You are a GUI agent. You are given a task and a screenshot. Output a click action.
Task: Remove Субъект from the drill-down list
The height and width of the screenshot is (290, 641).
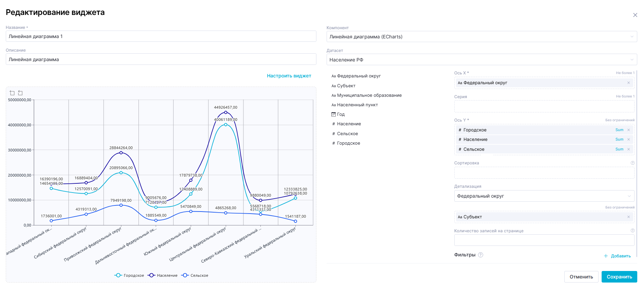628,217
